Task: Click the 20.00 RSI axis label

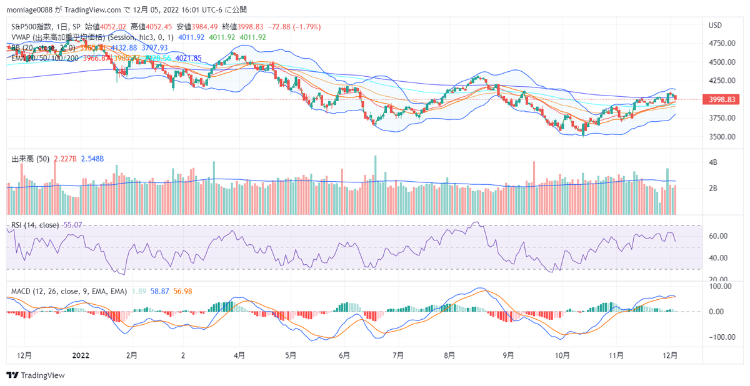Action: click(x=718, y=279)
